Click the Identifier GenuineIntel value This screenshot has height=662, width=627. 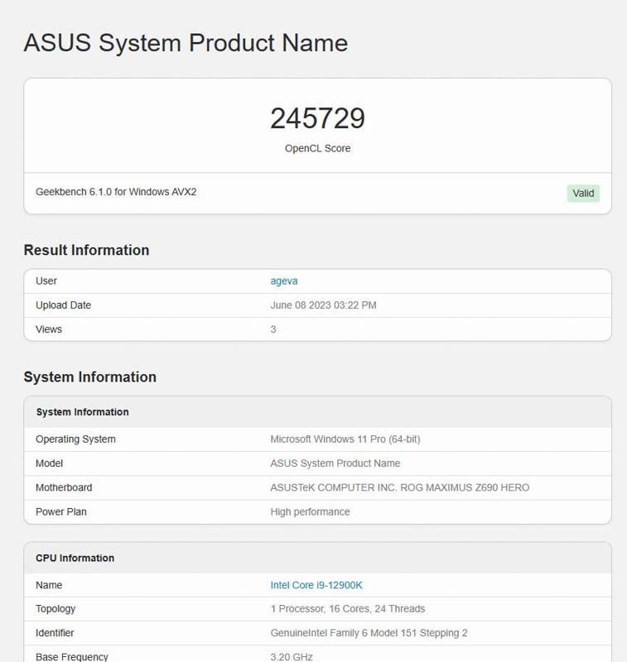click(369, 633)
